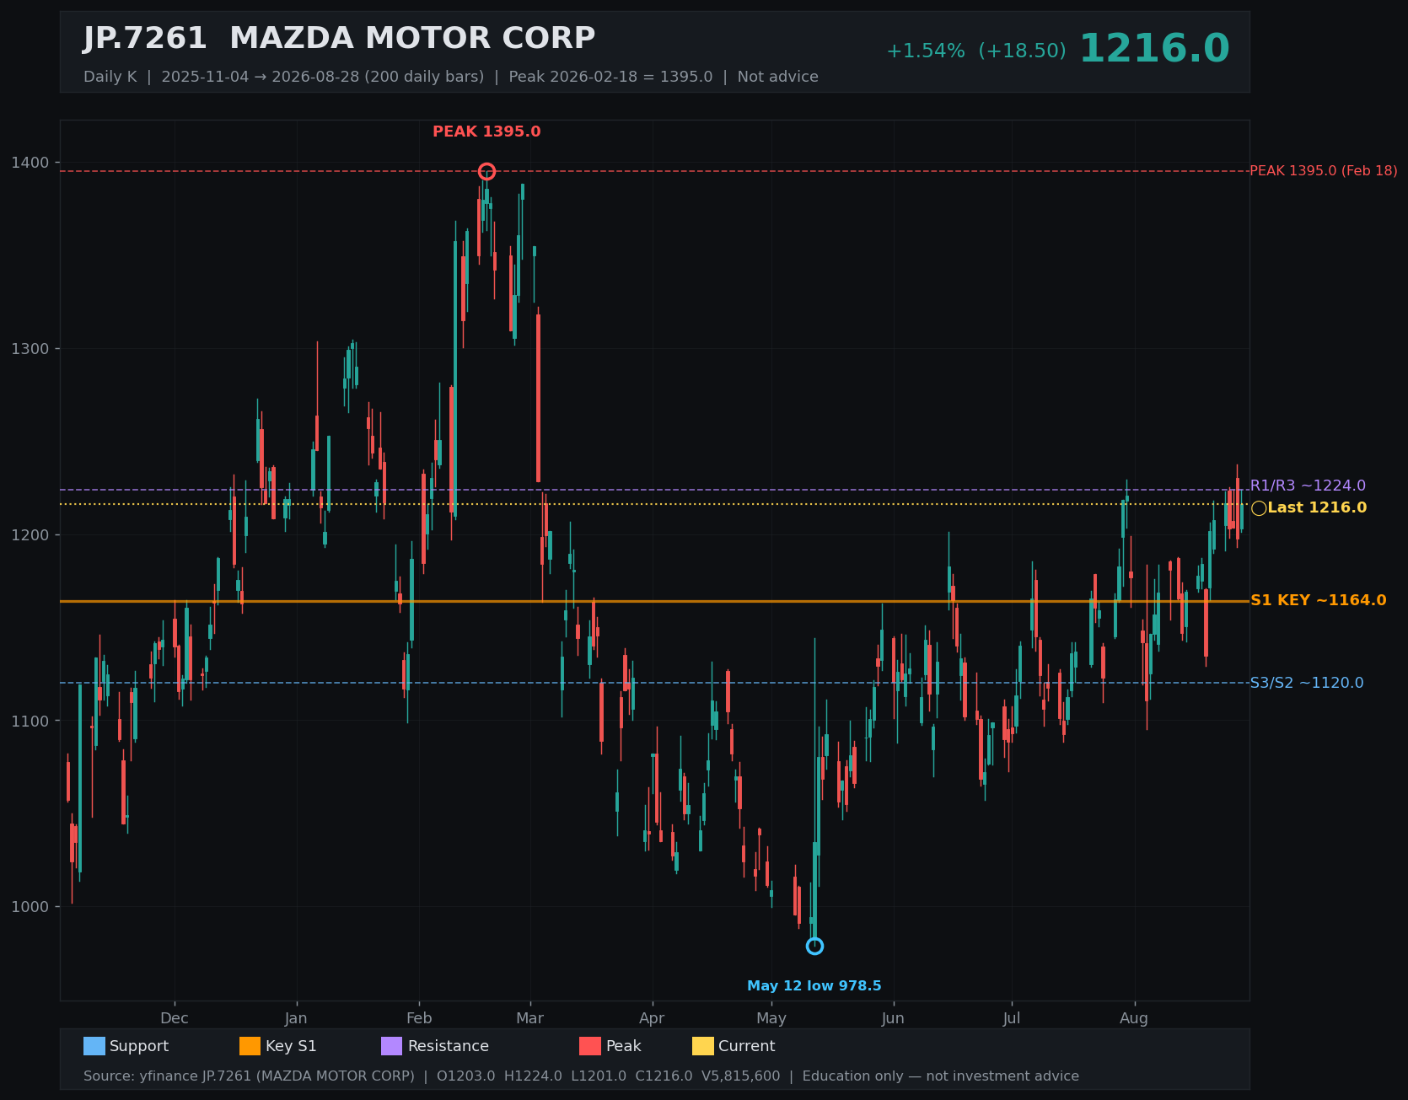Click the blue May 12 low circle marker

814,947
